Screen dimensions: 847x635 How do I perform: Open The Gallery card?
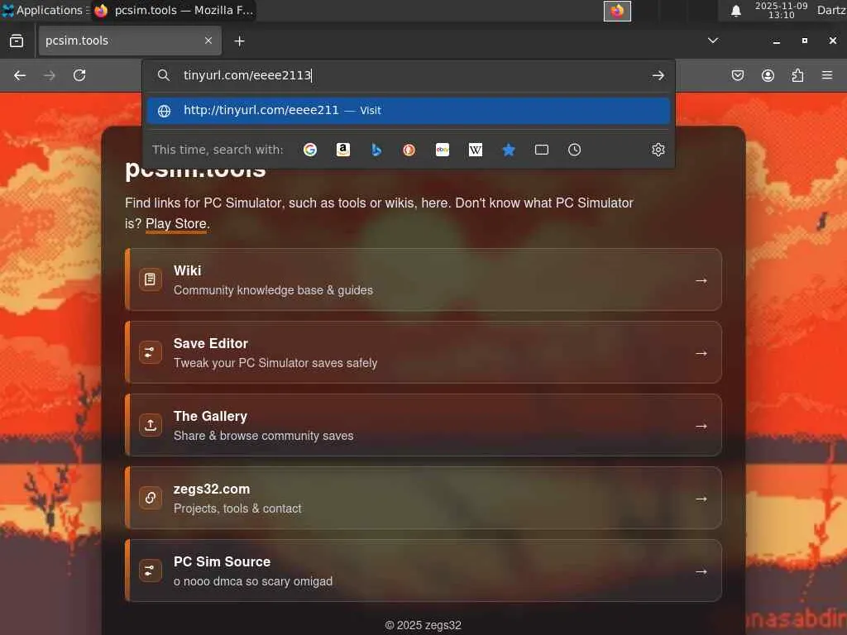pyautogui.click(x=423, y=426)
